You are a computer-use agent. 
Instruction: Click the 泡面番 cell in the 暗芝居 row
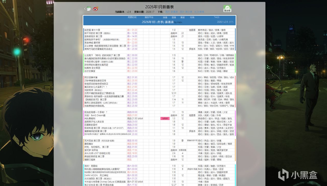pyautogui.click(x=192, y=30)
